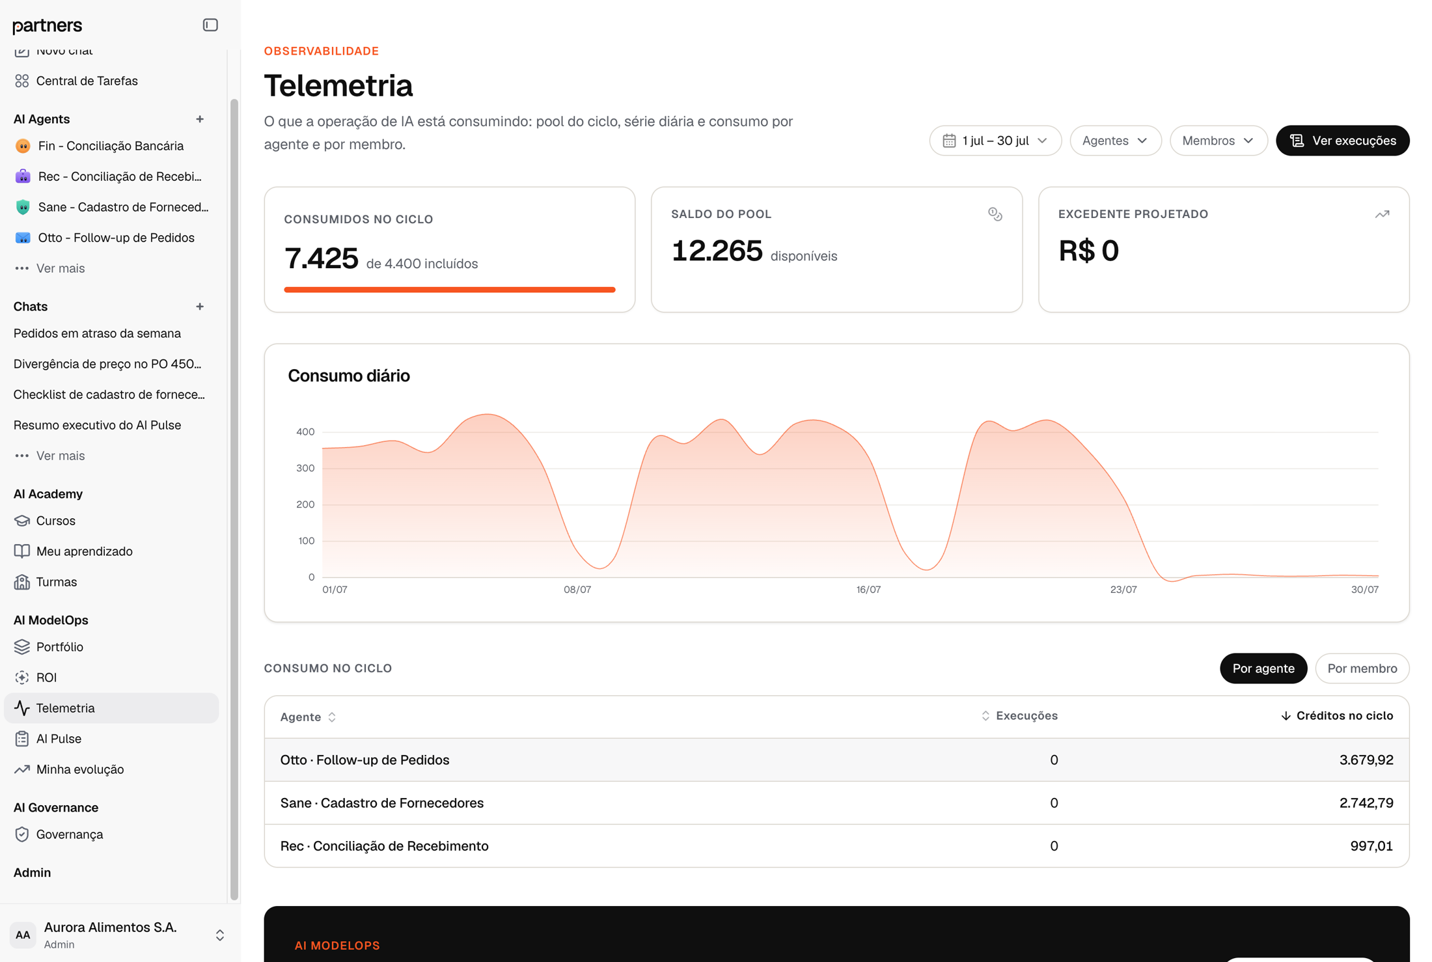The image size is (1432, 962).
Task: Open ROI in the sidebar
Action: [111, 678]
